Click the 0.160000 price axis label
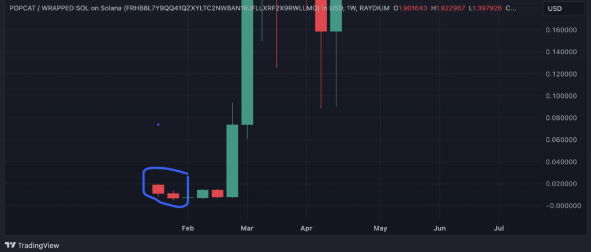The width and height of the screenshot is (591, 252). [561, 30]
